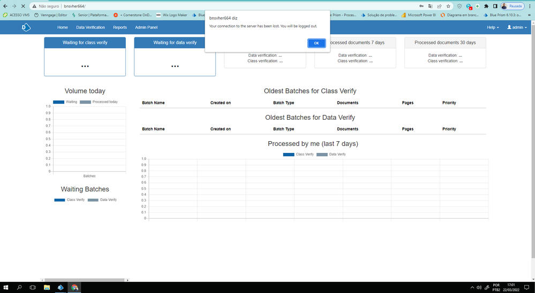Click 'Pages' header in Data Verify table

(408, 129)
